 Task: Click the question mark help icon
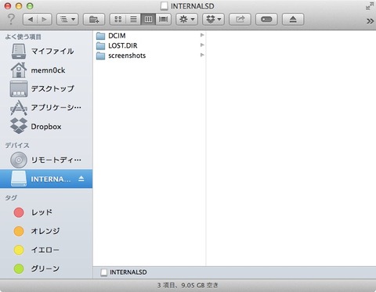click(x=11, y=20)
